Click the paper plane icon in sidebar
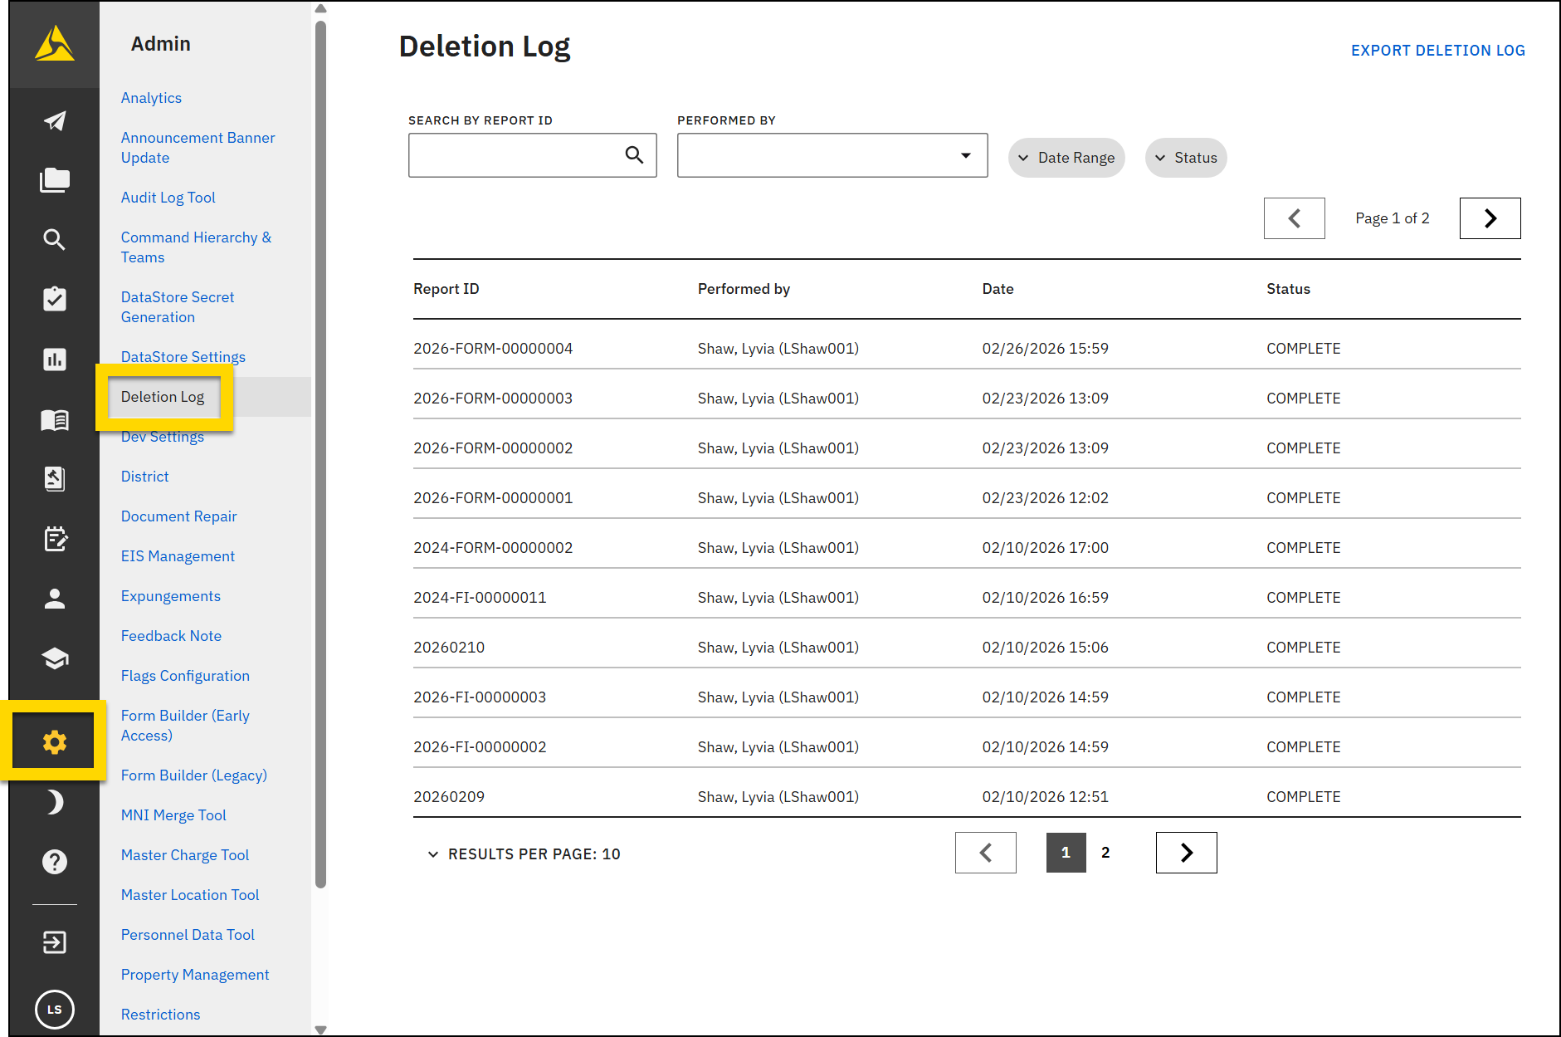This screenshot has height=1037, width=1561. pos(55,121)
